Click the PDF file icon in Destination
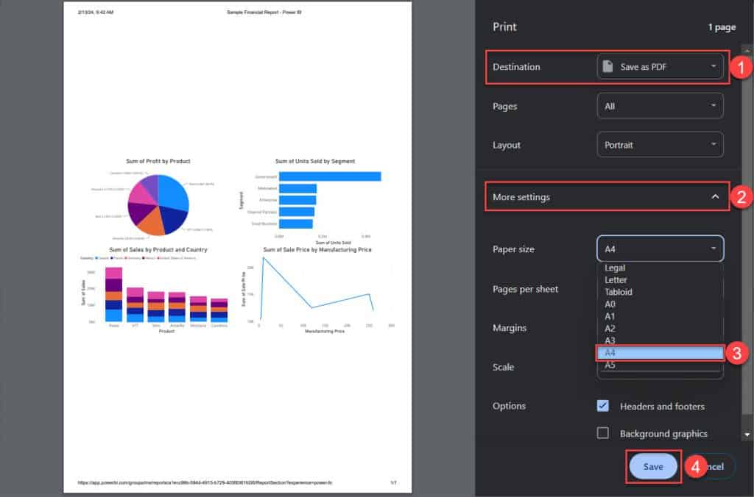The width and height of the screenshot is (754, 497). 607,66
